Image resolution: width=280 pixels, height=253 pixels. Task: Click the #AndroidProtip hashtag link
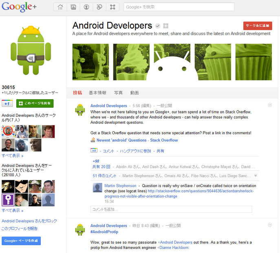(x=104, y=232)
